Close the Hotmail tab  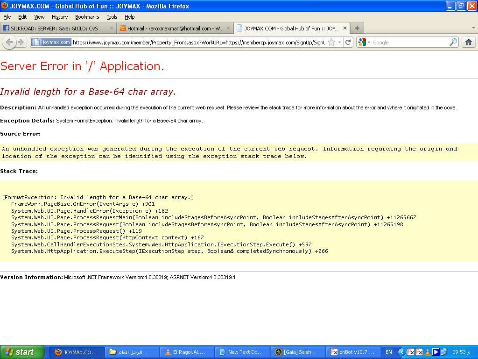click(x=228, y=28)
